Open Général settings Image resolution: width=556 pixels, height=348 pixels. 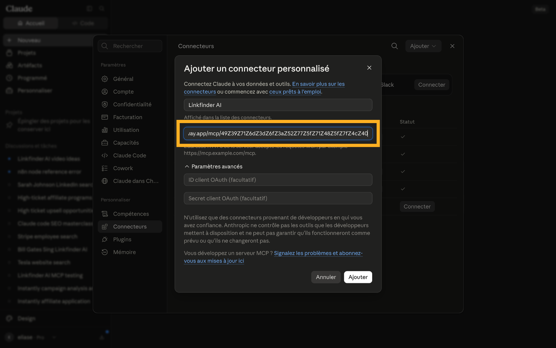point(130,79)
